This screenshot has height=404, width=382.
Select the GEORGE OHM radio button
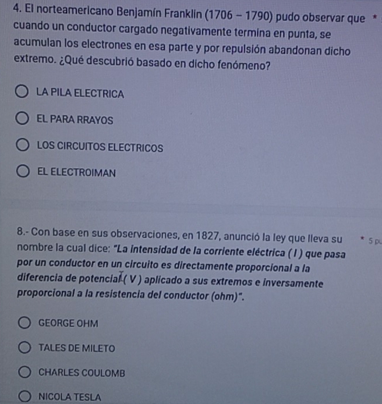tap(24, 323)
